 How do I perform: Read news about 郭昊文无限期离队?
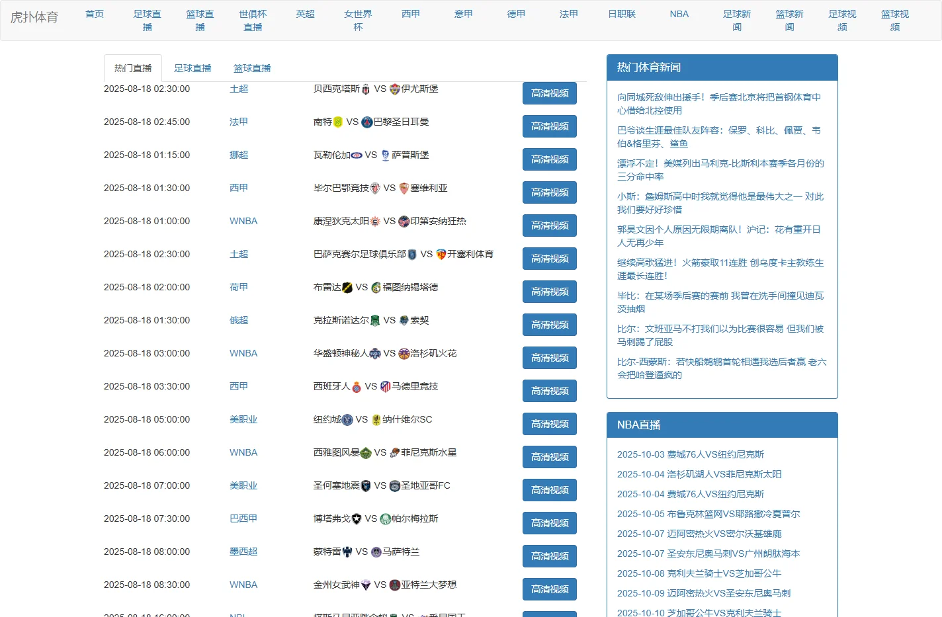pyautogui.click(x=719, y=236)
